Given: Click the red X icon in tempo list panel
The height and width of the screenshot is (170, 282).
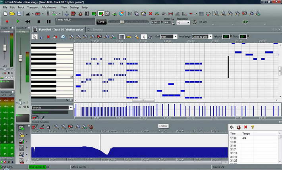Looking at the screenshot, I should (245, 127).
